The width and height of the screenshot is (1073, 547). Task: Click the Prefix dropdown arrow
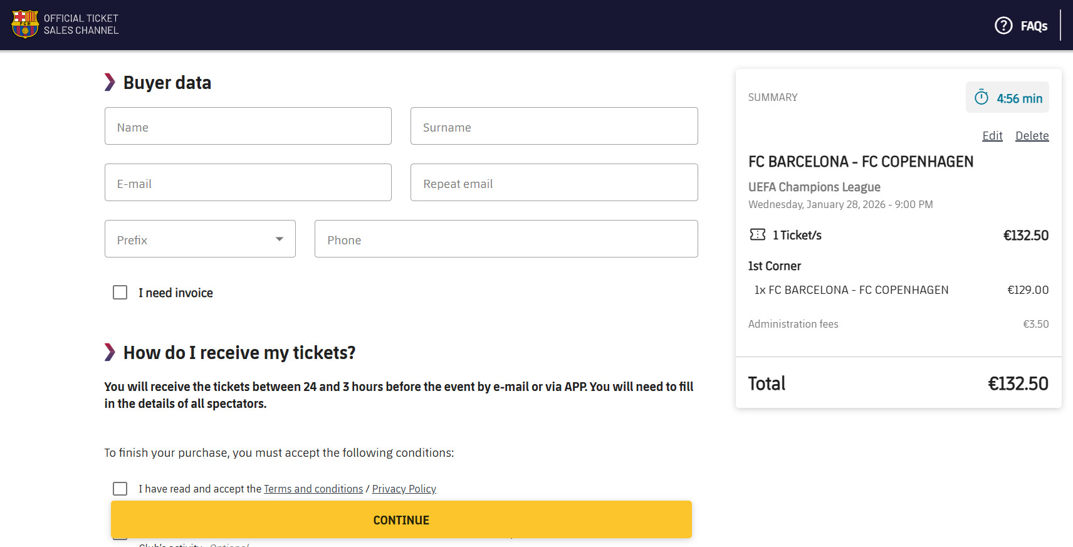point(280,239)
